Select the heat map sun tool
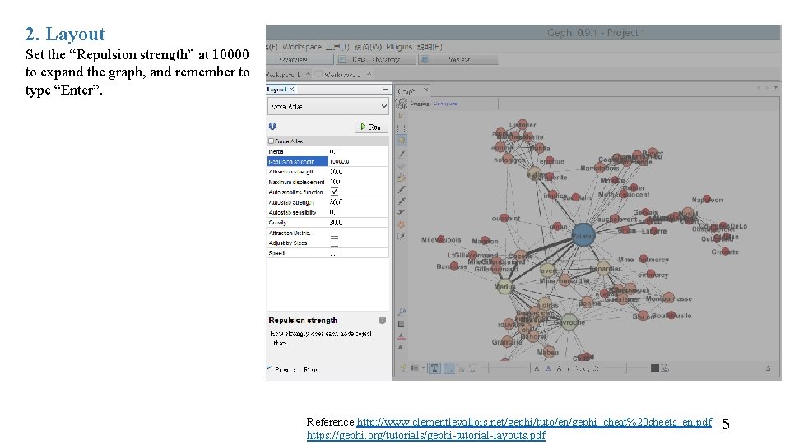The width and height of the screenshot is (790, 444). coord(402,224)
